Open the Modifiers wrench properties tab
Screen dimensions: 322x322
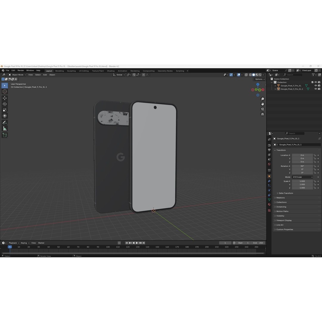(269, 181)
